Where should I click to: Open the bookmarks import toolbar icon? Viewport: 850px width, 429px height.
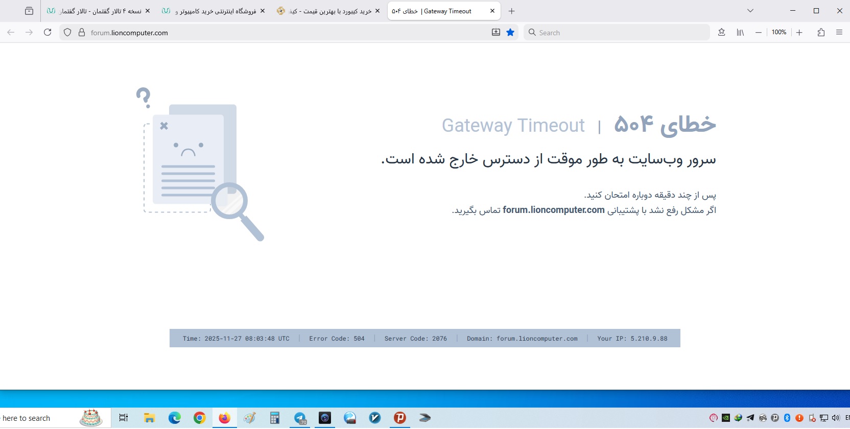tap(722, 32)
